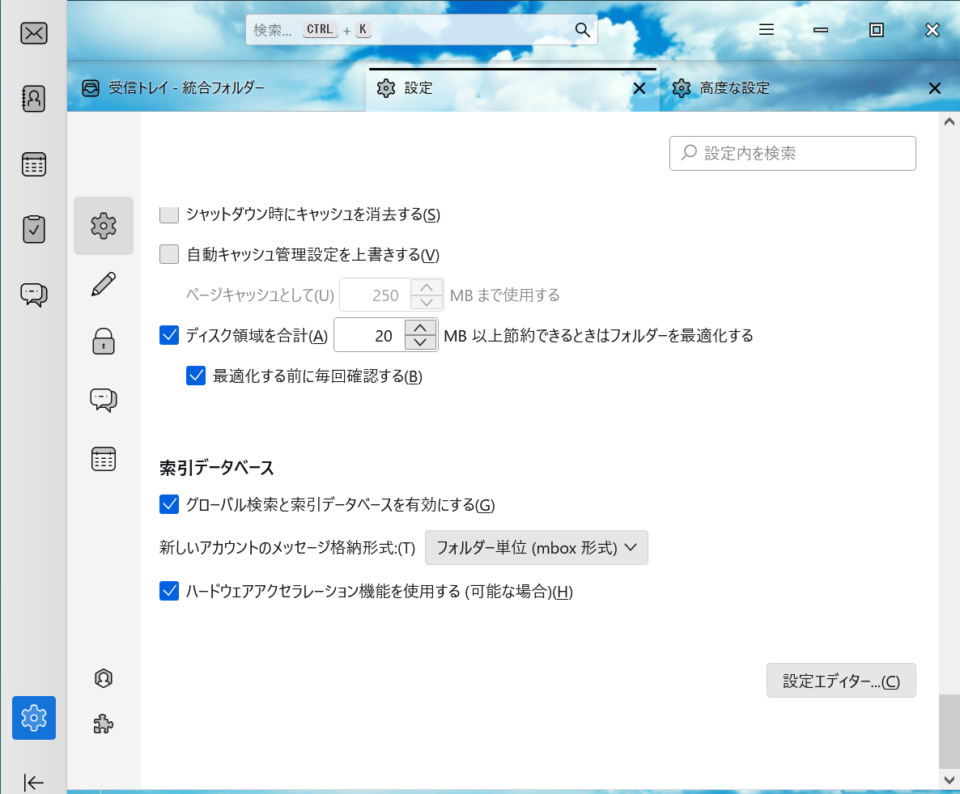Viewport: 960px width, 794px height.
Task: Switch to the Calendar sidebar icon
Action: click(x=33, y=163)
